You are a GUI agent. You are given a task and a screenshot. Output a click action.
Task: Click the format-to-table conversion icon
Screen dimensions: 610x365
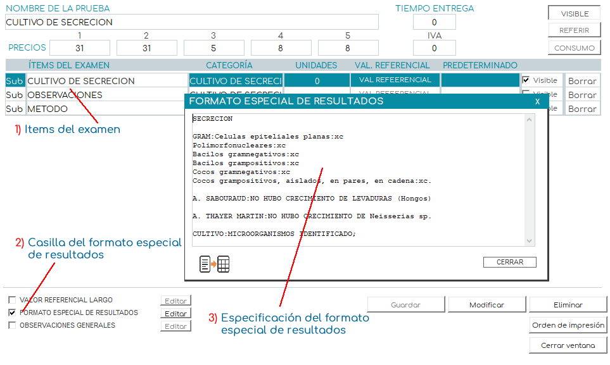pyautogui.click(x=214, y=264)
